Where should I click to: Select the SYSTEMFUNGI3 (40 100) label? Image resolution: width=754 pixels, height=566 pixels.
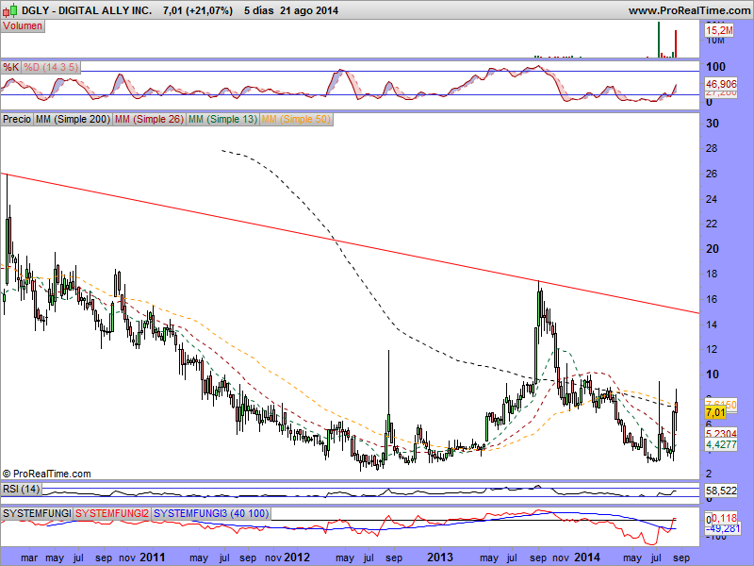(211, 513)
